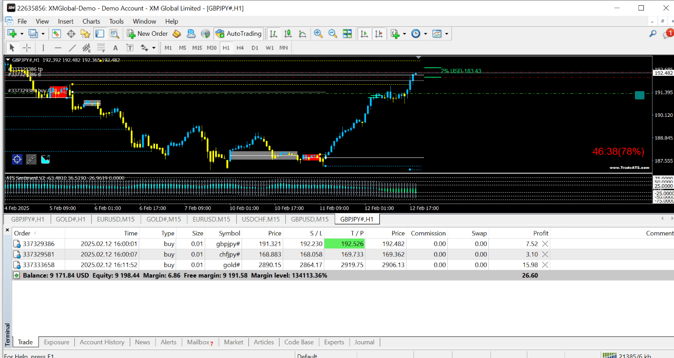Draw a trendline with line tool
The height and width of the screenshot is (358, 674).
click(72, 48)
